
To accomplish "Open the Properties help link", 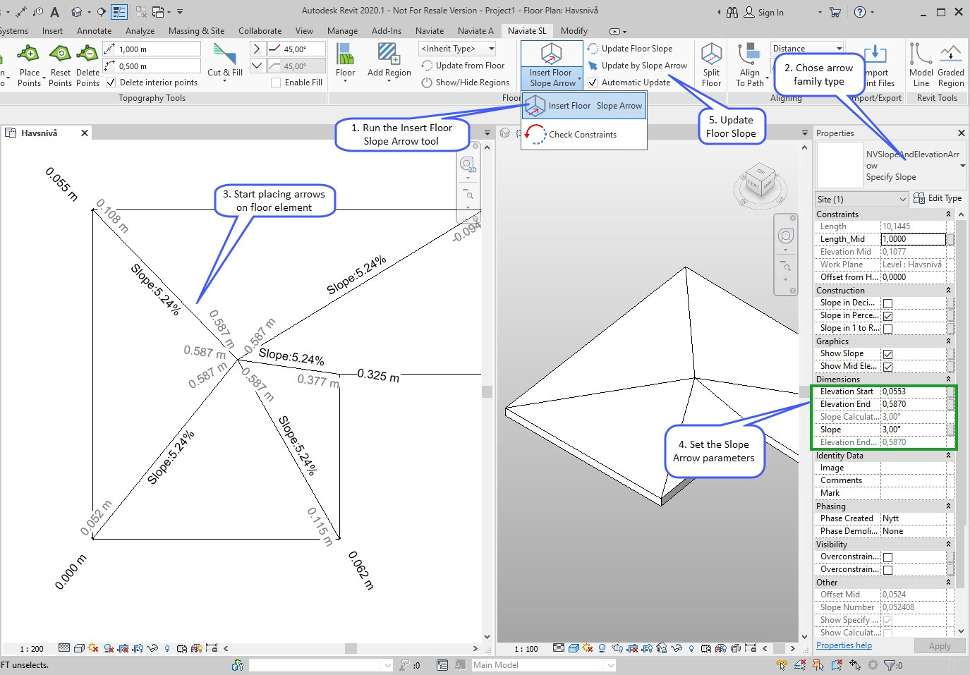I will pos(844,645).
